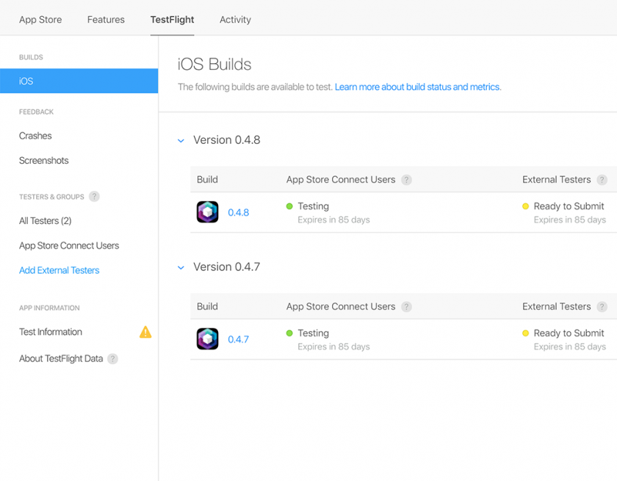The height and width of the screenshot is (481, 617).
Task: Click Version 0.4.7 heading text
Action: point(227,267)
